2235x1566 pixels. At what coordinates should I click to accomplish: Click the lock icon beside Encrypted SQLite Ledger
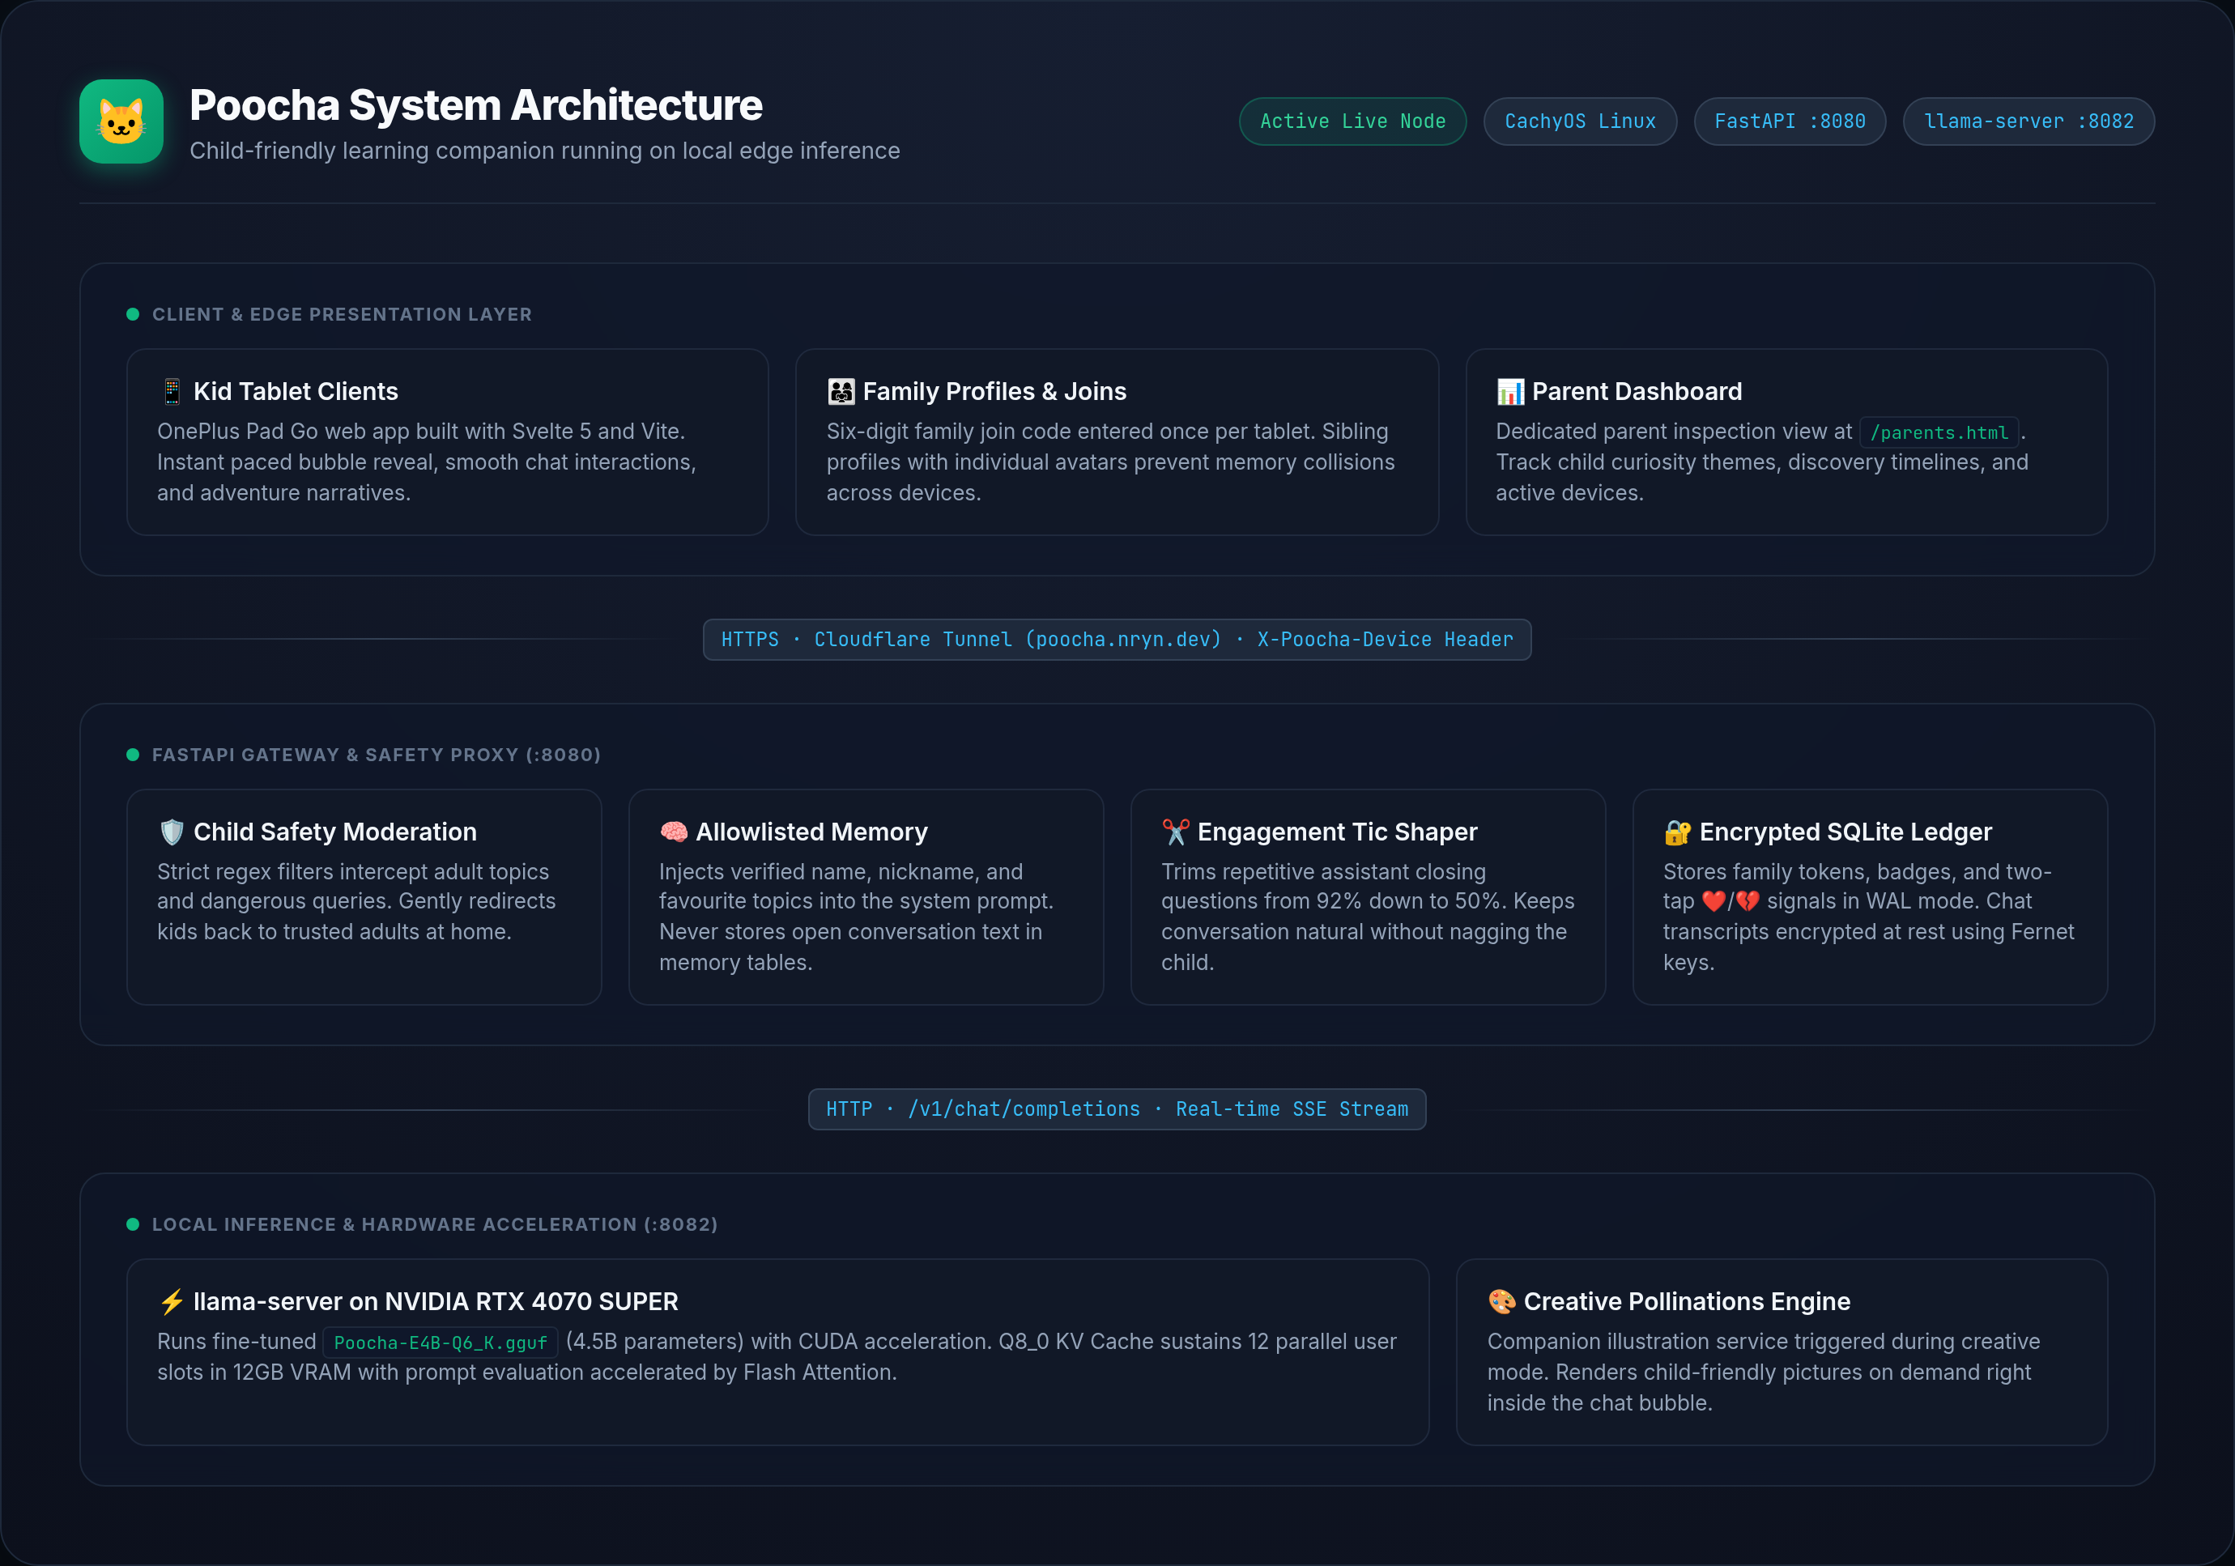point(1677,832)
